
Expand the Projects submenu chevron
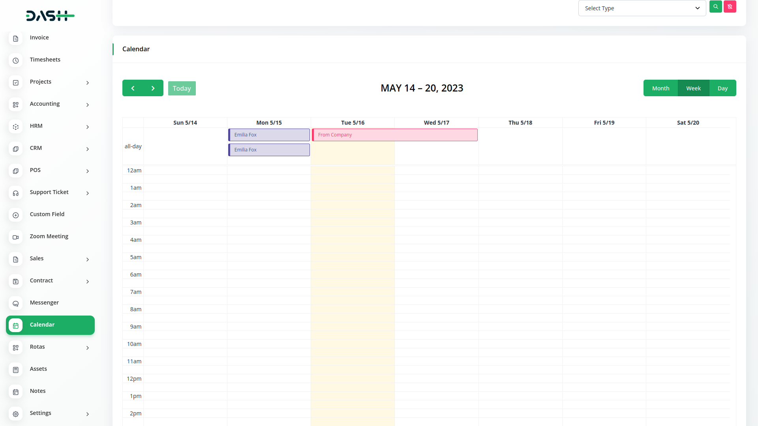click(x=88, y=82)
